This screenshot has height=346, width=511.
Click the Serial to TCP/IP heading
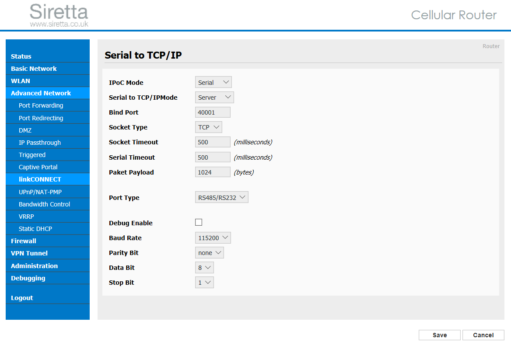tap(143, 56)
